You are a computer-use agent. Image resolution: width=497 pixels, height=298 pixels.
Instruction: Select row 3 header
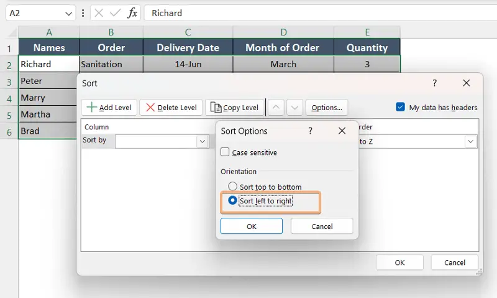[9, 81]
